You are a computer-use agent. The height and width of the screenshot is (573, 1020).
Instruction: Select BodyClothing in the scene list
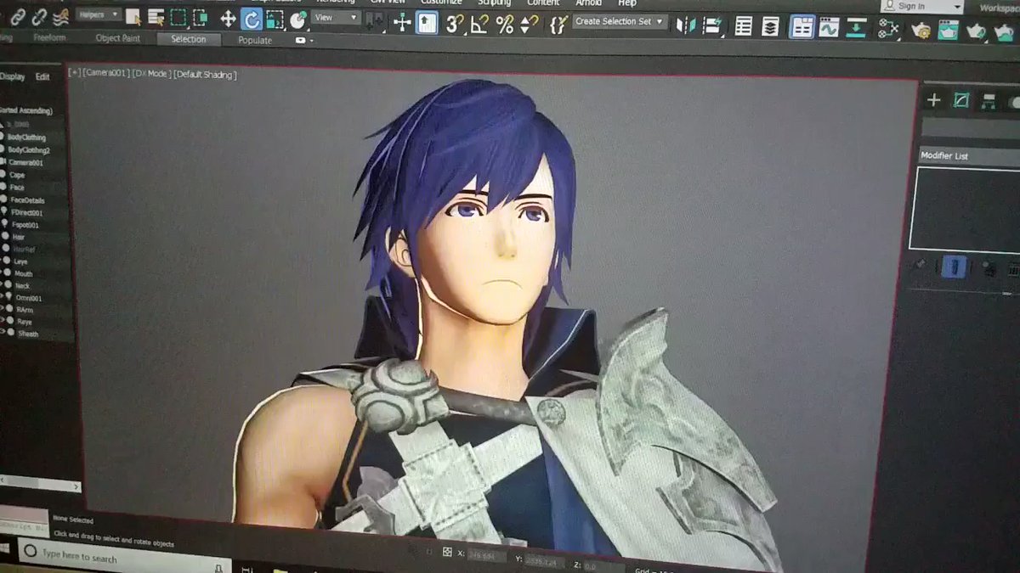tap(26, 138)
